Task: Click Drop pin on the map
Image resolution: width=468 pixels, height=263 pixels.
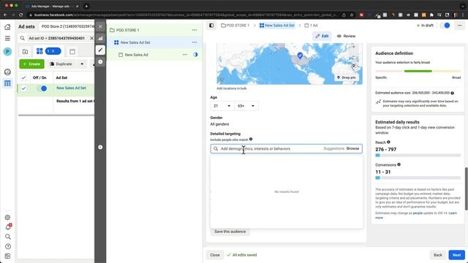Action: click(347, 77)
